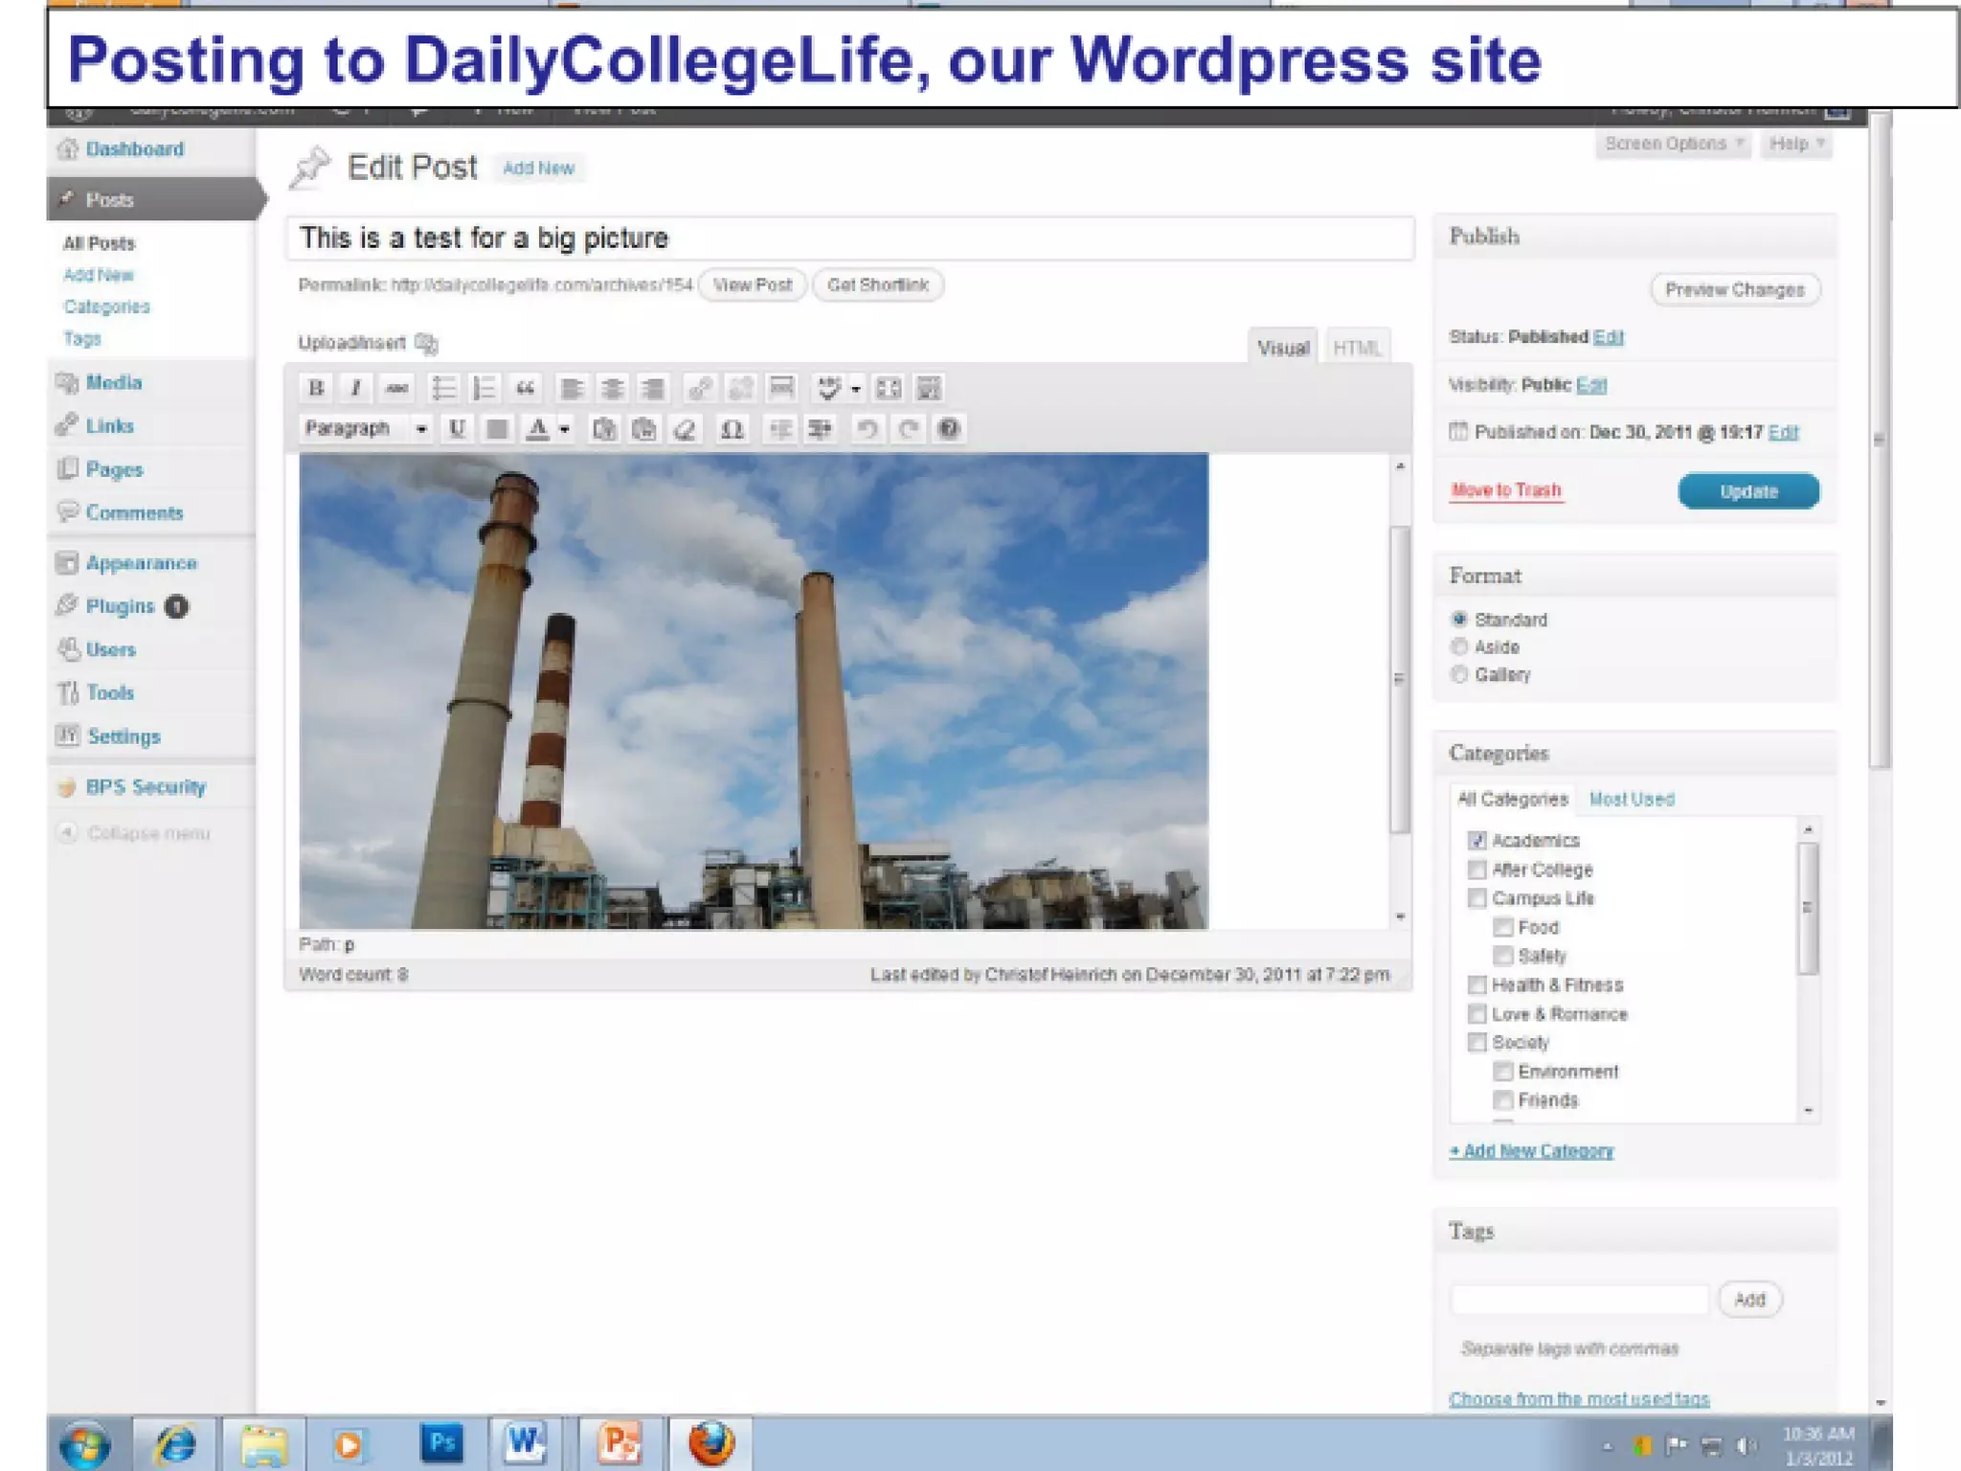Click the View Post button

coord(753,284)
